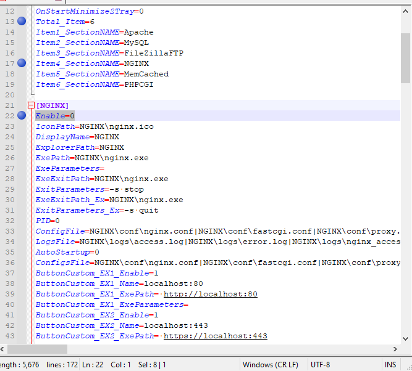Click the ButtonCustom_EX2_Enable=1 line
Screen dimensions: 412x371
point(97,315)
